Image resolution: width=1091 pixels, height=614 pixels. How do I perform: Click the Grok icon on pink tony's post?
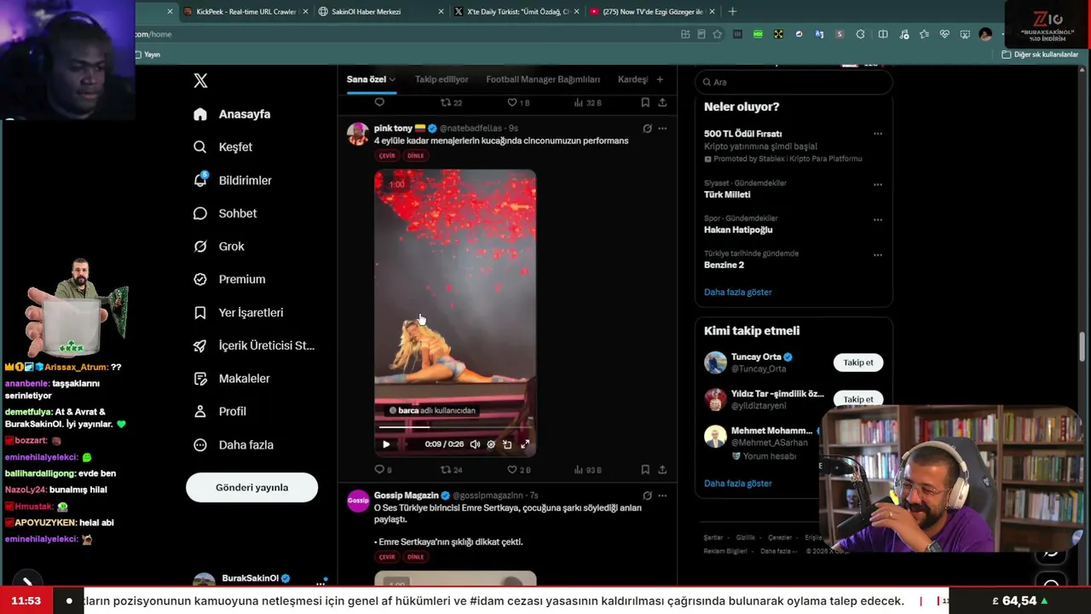point(647,129)
